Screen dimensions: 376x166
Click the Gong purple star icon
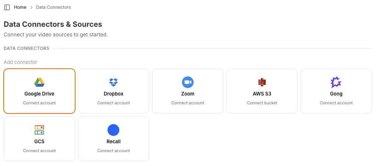336,82
